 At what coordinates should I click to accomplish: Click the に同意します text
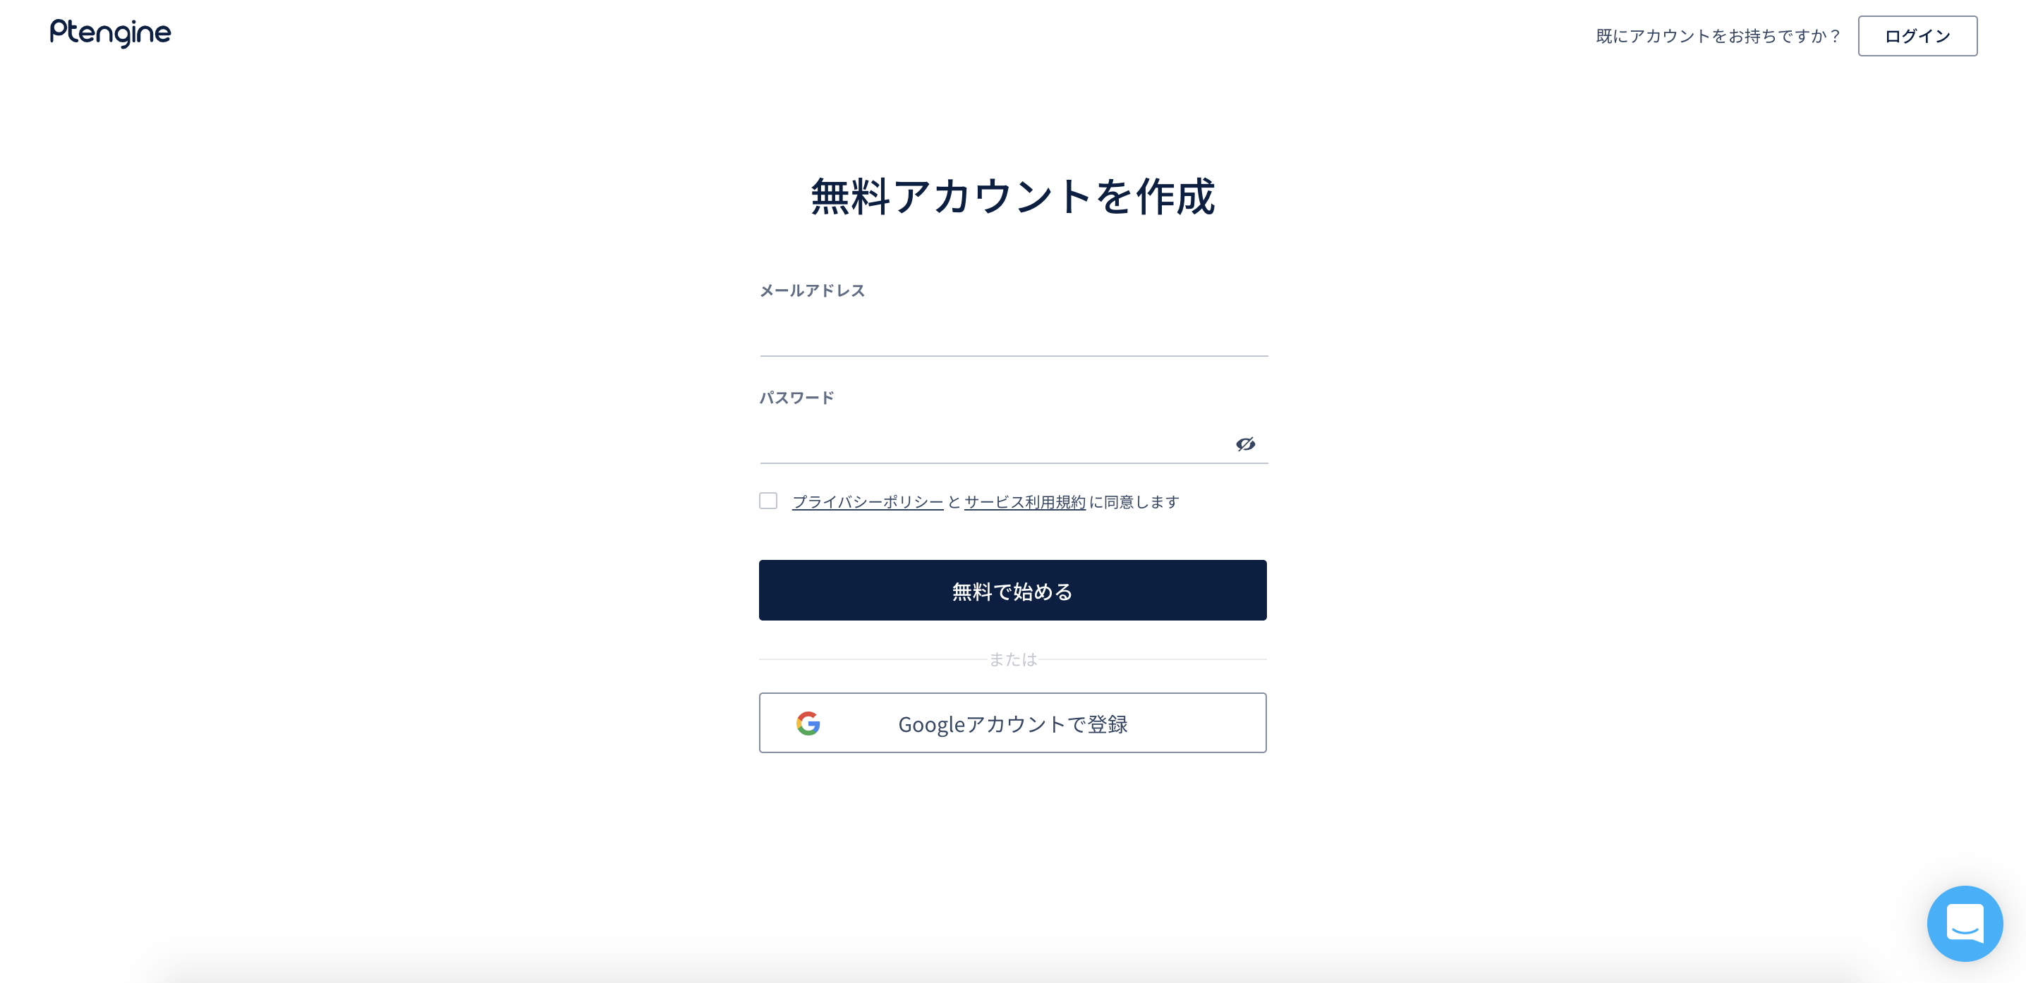(x=1135, y=501)
